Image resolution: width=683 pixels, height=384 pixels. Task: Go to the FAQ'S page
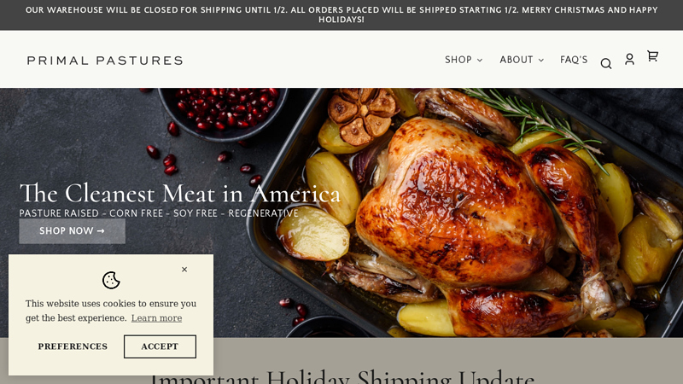click(574, 60)
